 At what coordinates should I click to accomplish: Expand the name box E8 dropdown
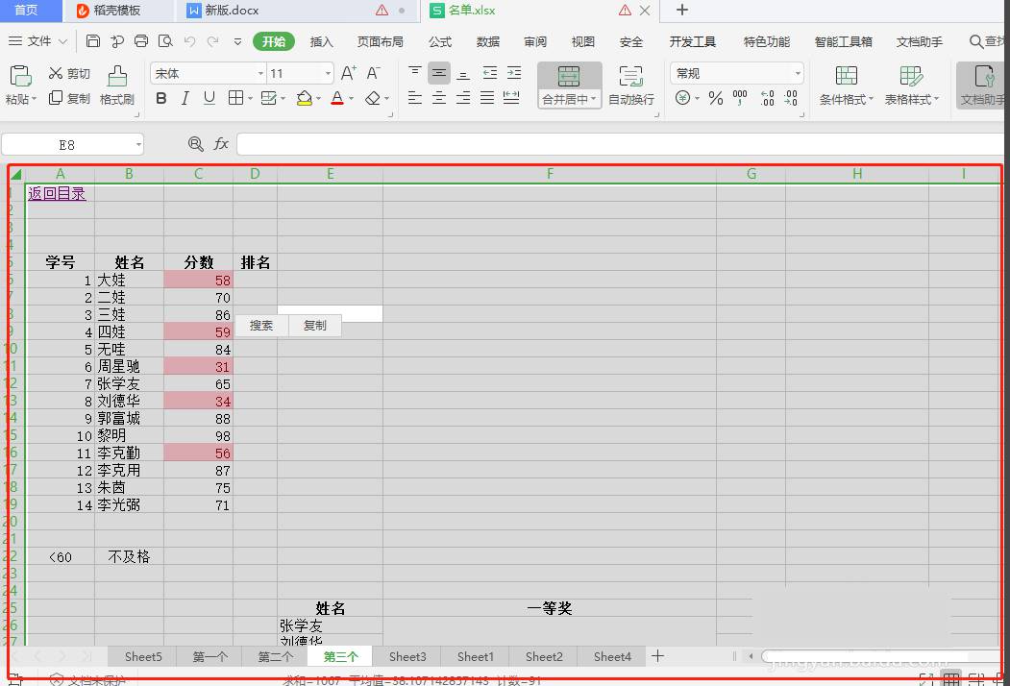tap(137, 145)
